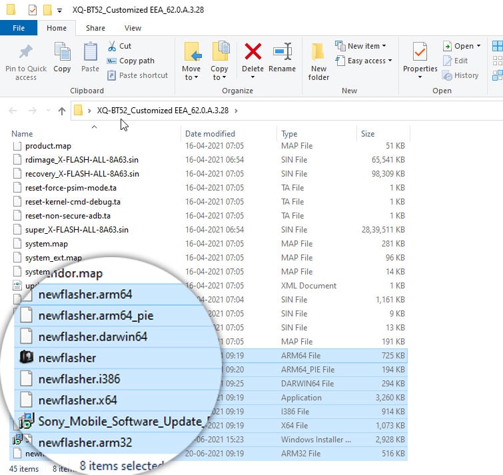Expand breadcrumb arrow after folder name
The height and width of the screenshot is (475, 503).
tap(236, 111)
